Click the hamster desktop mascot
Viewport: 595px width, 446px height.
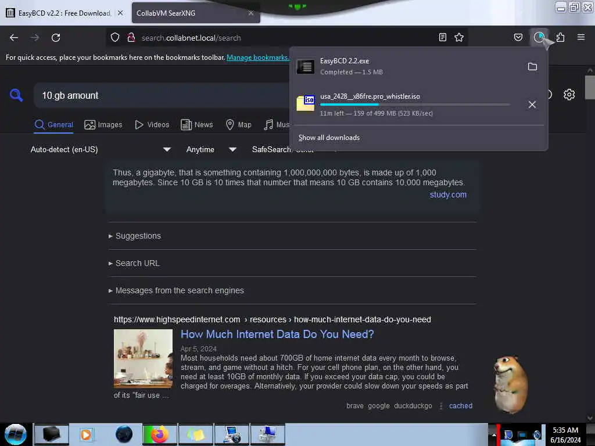coord(511,384)
